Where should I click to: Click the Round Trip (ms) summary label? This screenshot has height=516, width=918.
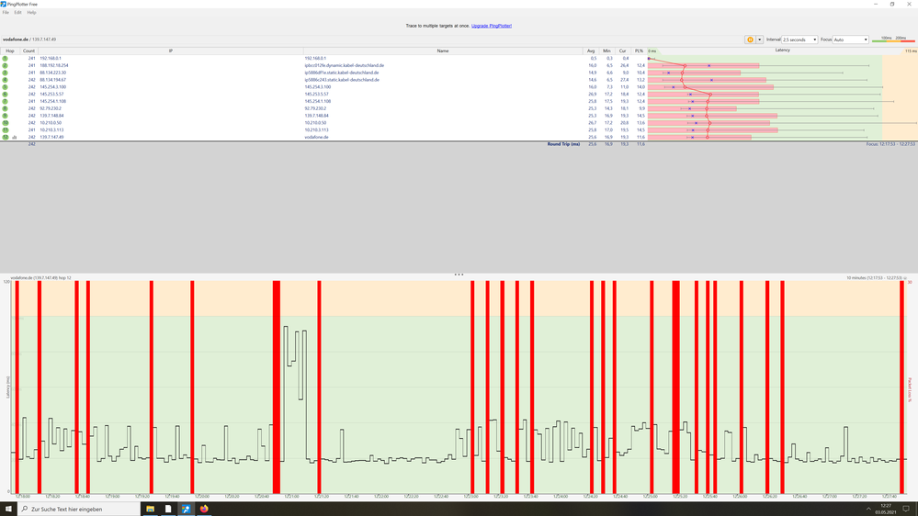point(563,144)
